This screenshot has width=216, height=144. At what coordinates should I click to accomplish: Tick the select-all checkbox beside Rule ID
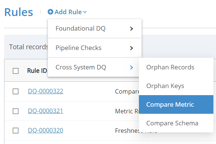(16, 71)
